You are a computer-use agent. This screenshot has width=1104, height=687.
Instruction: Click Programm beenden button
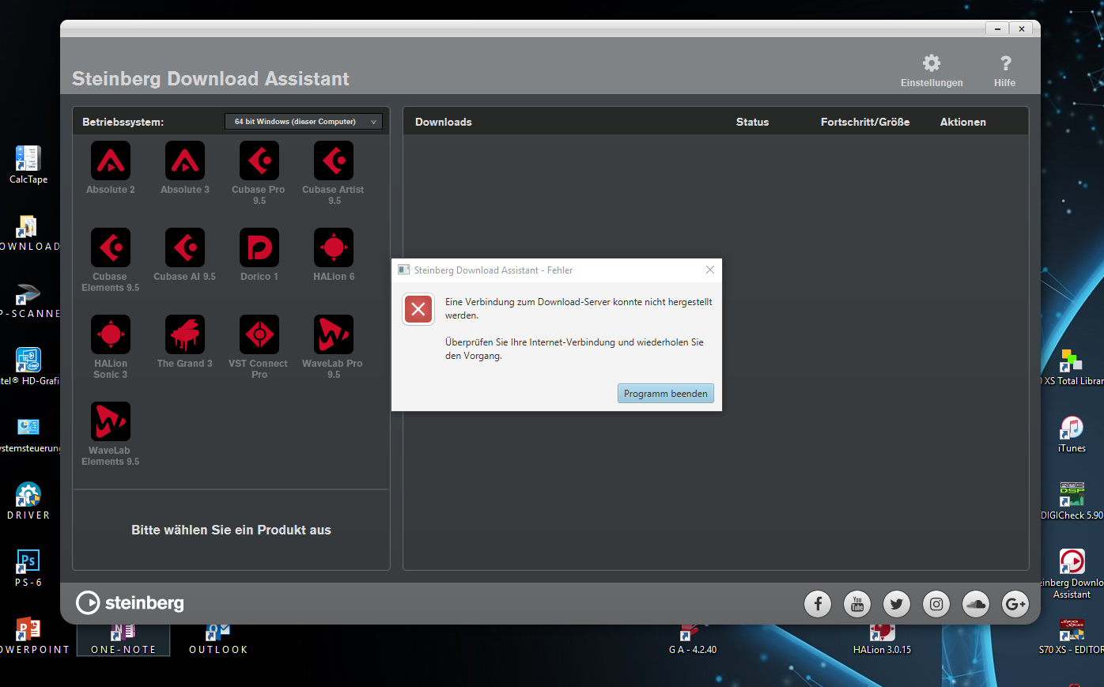pyautogui.click(x=666, y=394)
